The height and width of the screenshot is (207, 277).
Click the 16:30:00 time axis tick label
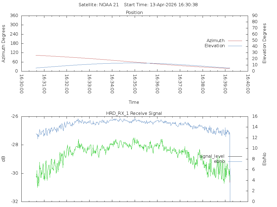tap(22, 84)
